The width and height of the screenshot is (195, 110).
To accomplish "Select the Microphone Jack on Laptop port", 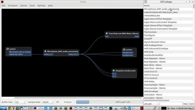I will (19, 52).
